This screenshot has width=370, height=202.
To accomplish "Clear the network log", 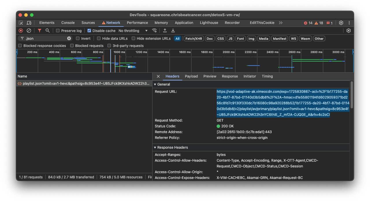I will pyautogui.click(x=29, y=31).
